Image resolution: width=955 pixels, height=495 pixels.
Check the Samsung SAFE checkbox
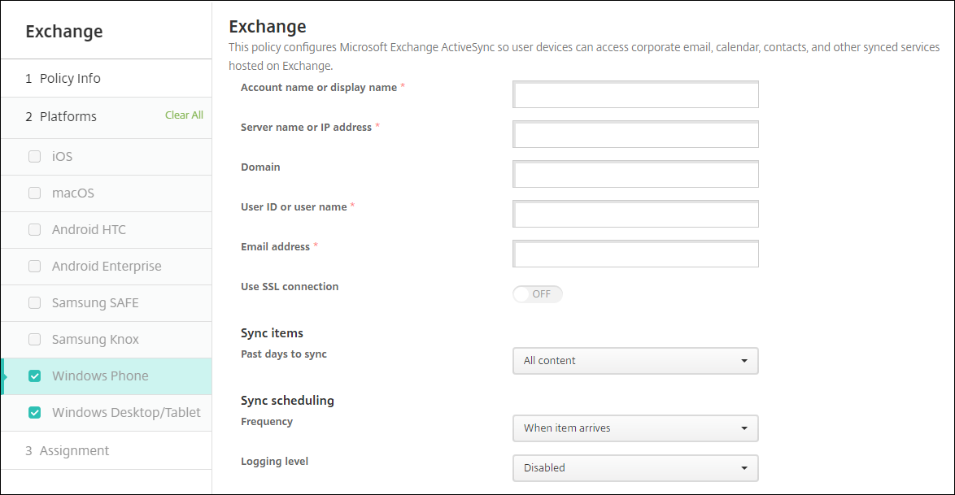[x=34, y=303]
